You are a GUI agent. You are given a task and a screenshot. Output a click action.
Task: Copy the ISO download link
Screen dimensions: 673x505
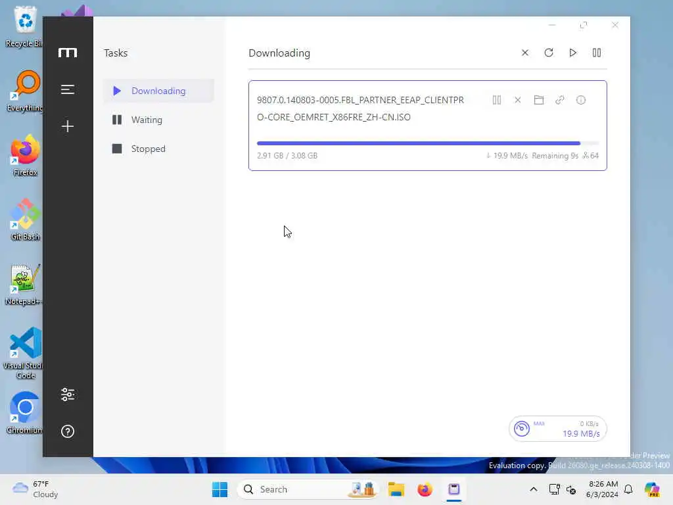click(x=560, y=100)
